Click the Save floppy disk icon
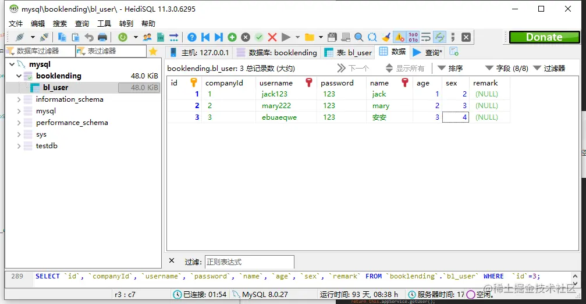The height and width of the screenshot is (304, 586). click(332, 37)
